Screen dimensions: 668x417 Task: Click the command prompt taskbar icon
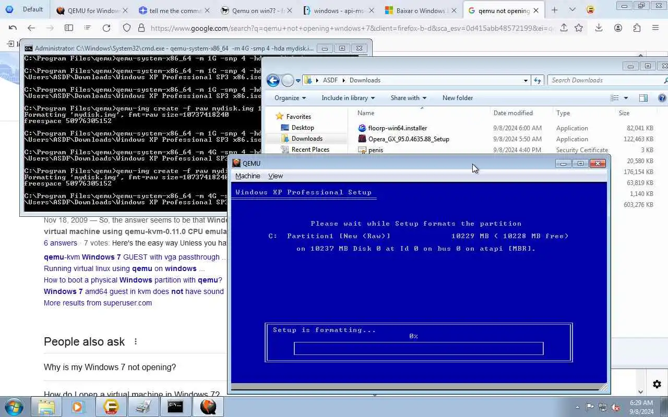click(175, 407)
